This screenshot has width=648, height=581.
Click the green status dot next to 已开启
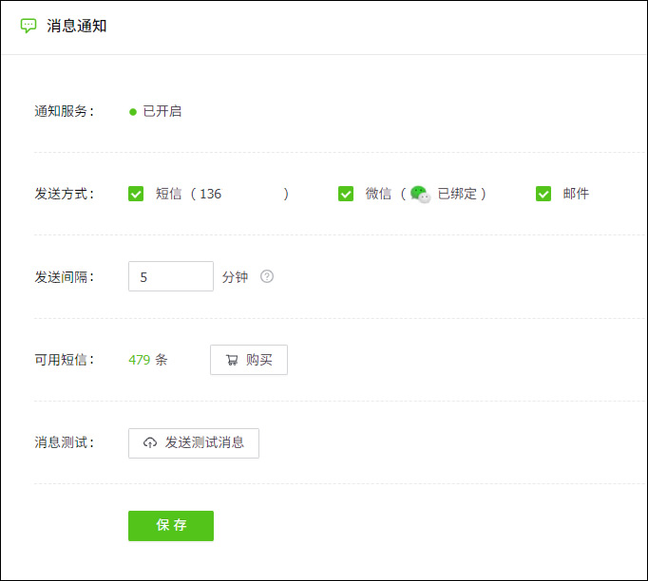pos(133,111)
